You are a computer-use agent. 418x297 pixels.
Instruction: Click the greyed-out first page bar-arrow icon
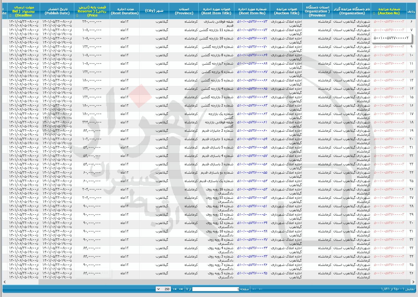pos(260,289)
